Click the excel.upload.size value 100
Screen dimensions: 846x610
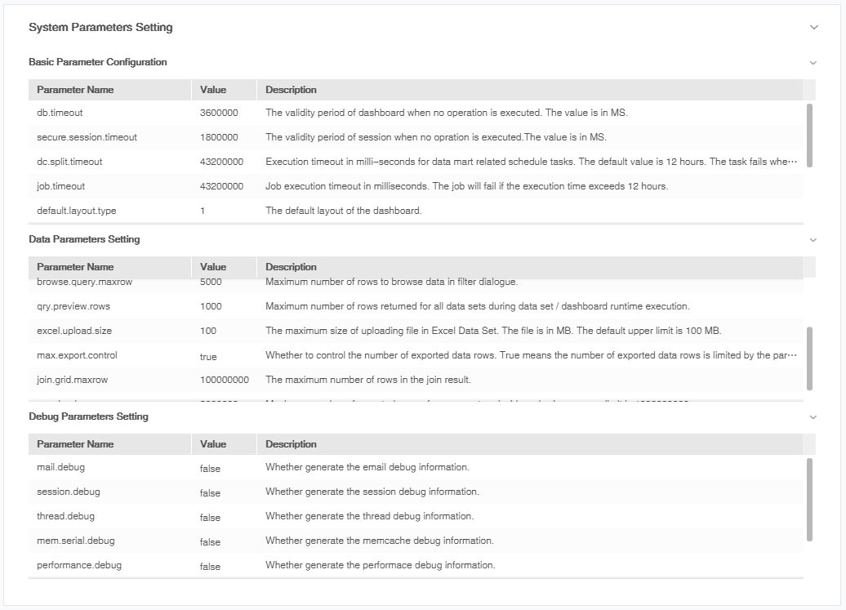207,331
